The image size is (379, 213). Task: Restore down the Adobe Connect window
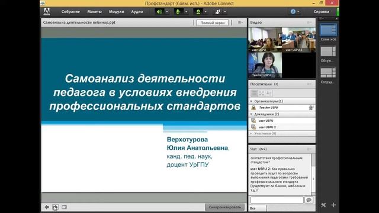pyautogui.click(x=321, y=3)
